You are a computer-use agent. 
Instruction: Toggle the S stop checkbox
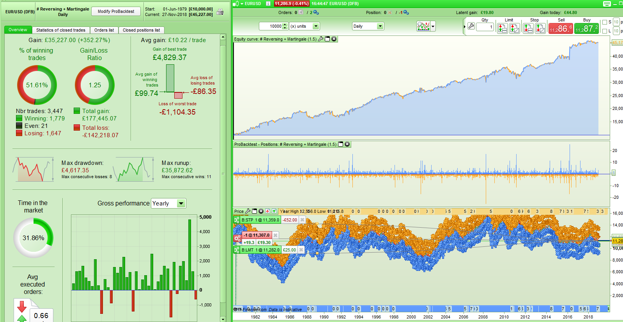[x=605, y=22]
